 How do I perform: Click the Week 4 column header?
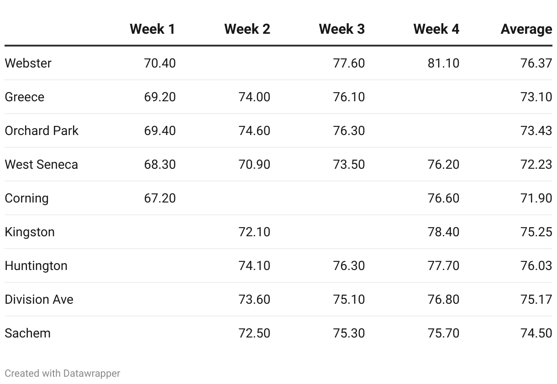[x=436, y=29]
